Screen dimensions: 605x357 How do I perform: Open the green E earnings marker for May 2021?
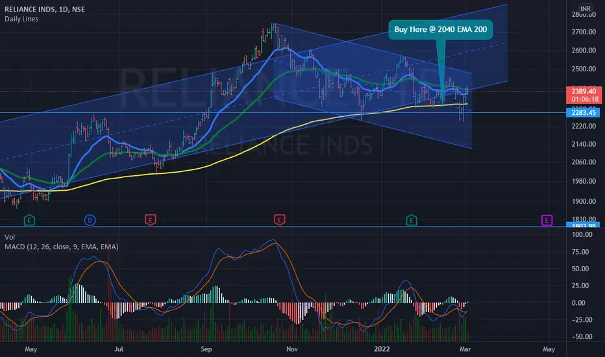(29, 221)
